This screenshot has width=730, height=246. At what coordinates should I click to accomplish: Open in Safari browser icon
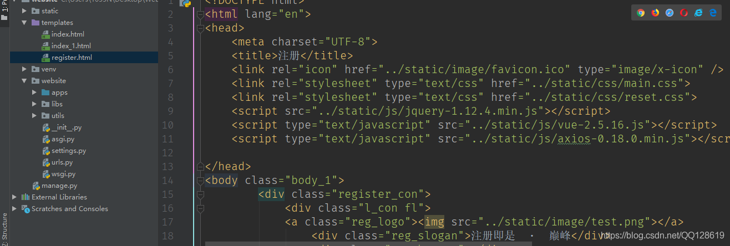(670, 13)
